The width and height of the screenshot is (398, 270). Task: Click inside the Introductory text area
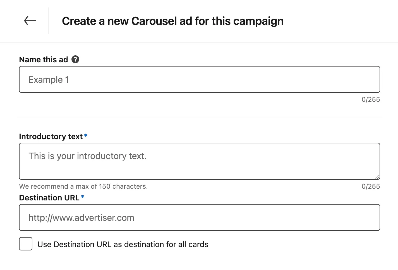(200, 161)
